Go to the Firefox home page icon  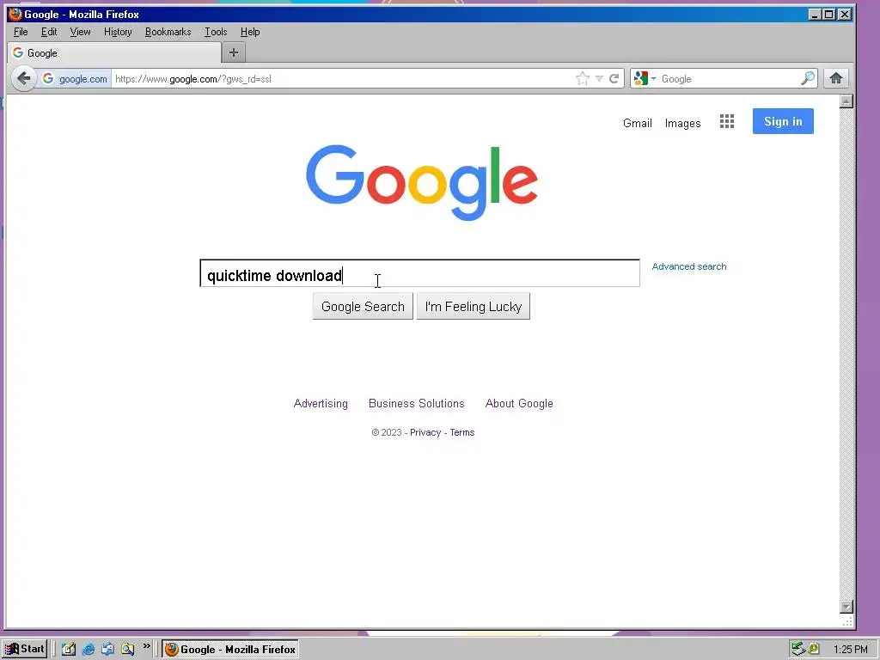(x=836, y=78)
